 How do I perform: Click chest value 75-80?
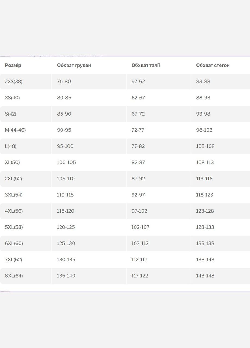(x=64, y=81)
